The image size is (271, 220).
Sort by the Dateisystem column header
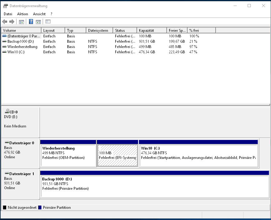point(100,31)
